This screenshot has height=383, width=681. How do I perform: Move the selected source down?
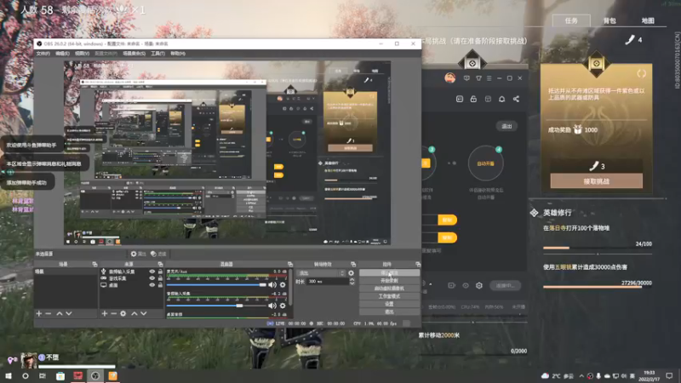(x=143, y=313)
